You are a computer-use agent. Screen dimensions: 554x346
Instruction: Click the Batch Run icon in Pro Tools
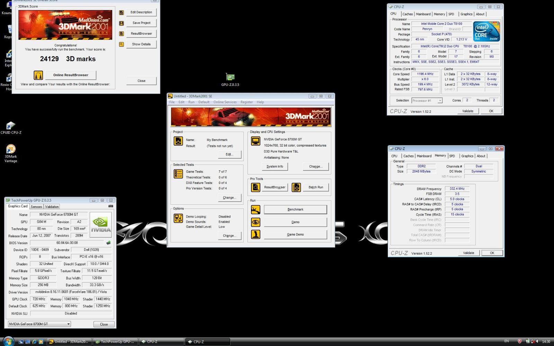(296, 187)
